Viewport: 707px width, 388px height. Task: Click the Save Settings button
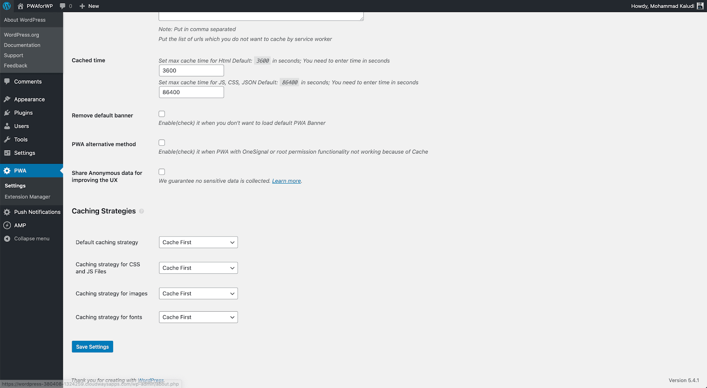click(x=92, y=347)
